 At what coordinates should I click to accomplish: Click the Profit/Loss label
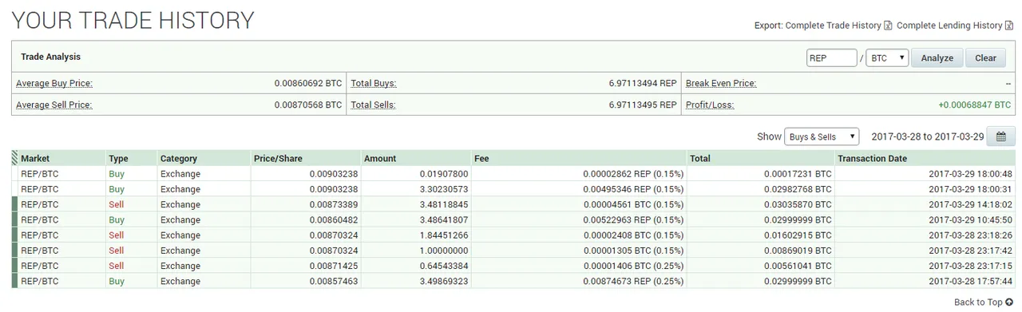(710, 105)
